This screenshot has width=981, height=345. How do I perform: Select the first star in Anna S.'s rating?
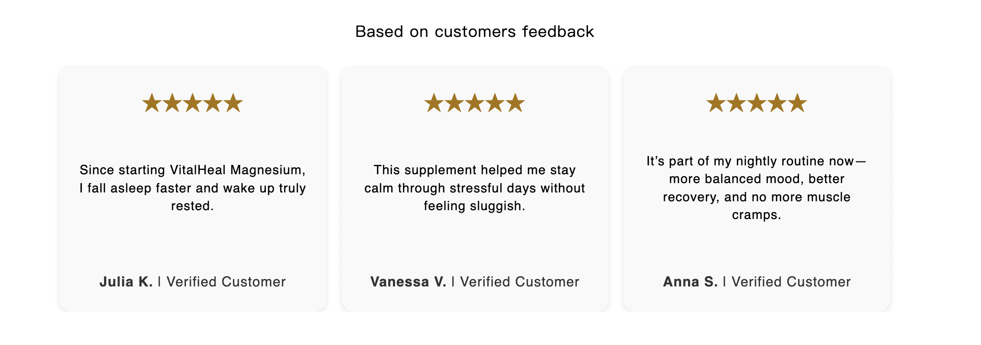[x=716, y=103]
